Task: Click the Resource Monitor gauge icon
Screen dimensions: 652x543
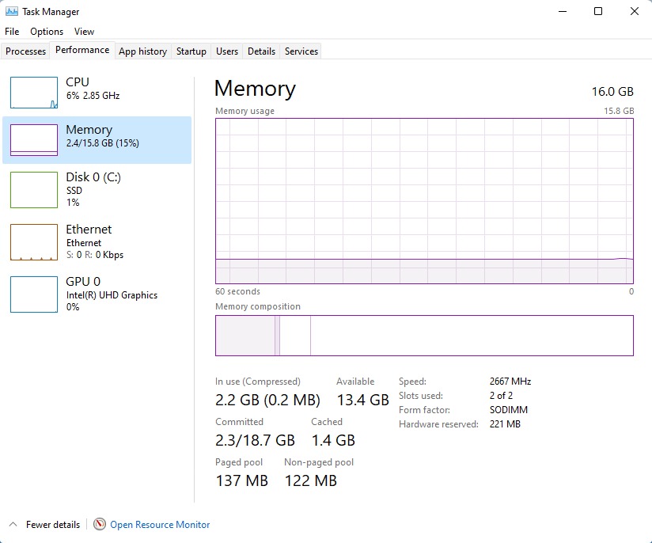Action: [100, 525]
